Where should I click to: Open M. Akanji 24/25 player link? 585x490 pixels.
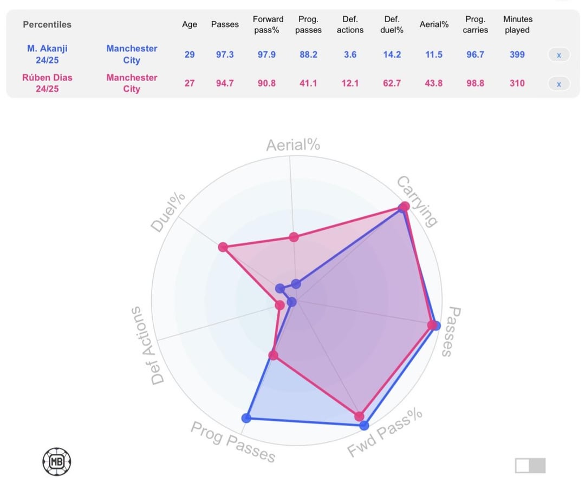47,54
